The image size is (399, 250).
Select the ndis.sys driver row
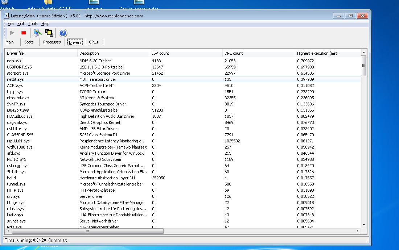(x=183, y=61)
